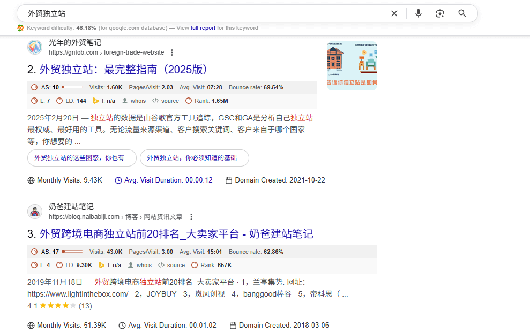Click source in the naibabiji SEO bar
Screen dimensions: 530x333
click(x=176, y=265)
